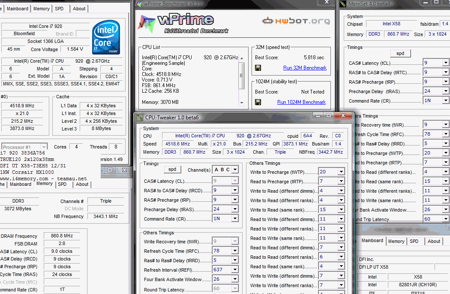Open the Precharge Delay (tRAS) dropdown in CPU-Tweaker
450x294 pixels.
[235, 209]
